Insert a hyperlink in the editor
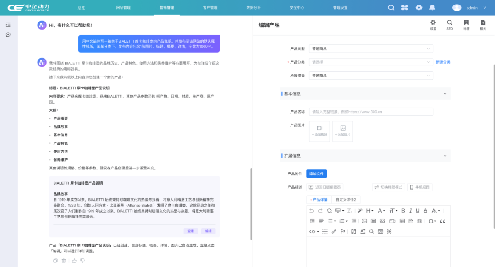 click(x=334, y=232)
